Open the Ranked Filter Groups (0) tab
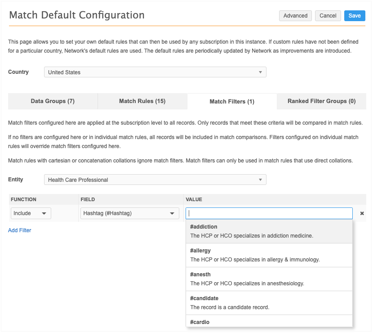Image resolution: width=373 pixels, height=333 pixels. pos(321,101)
